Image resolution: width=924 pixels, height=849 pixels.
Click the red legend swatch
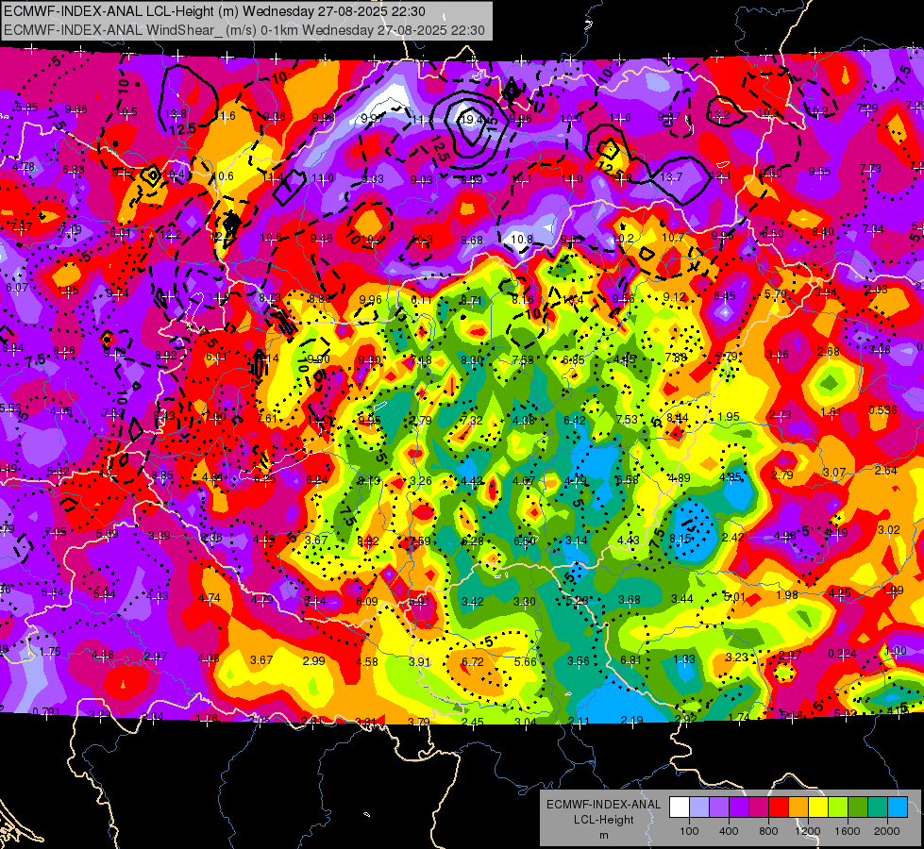click(x=779, y=807)
